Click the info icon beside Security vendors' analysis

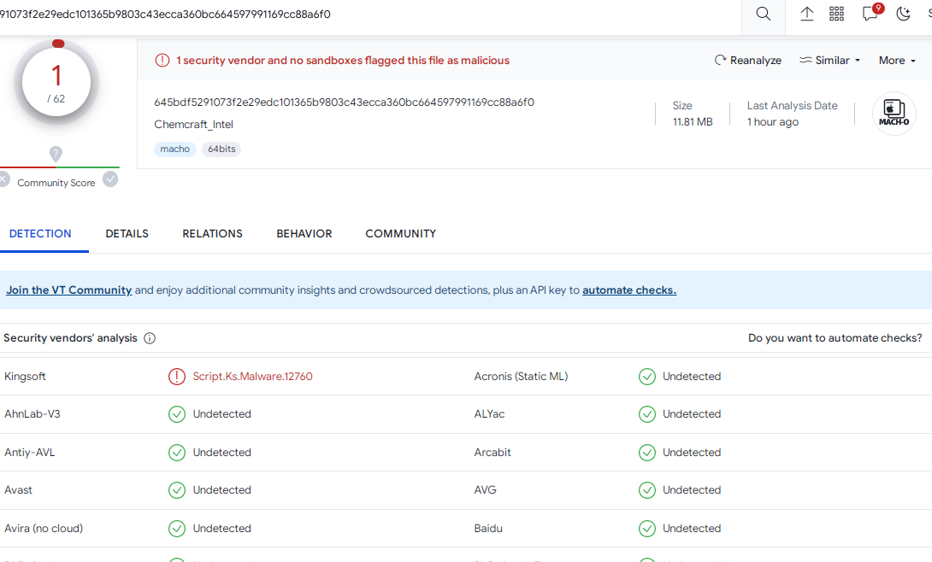tap(150, 338)
